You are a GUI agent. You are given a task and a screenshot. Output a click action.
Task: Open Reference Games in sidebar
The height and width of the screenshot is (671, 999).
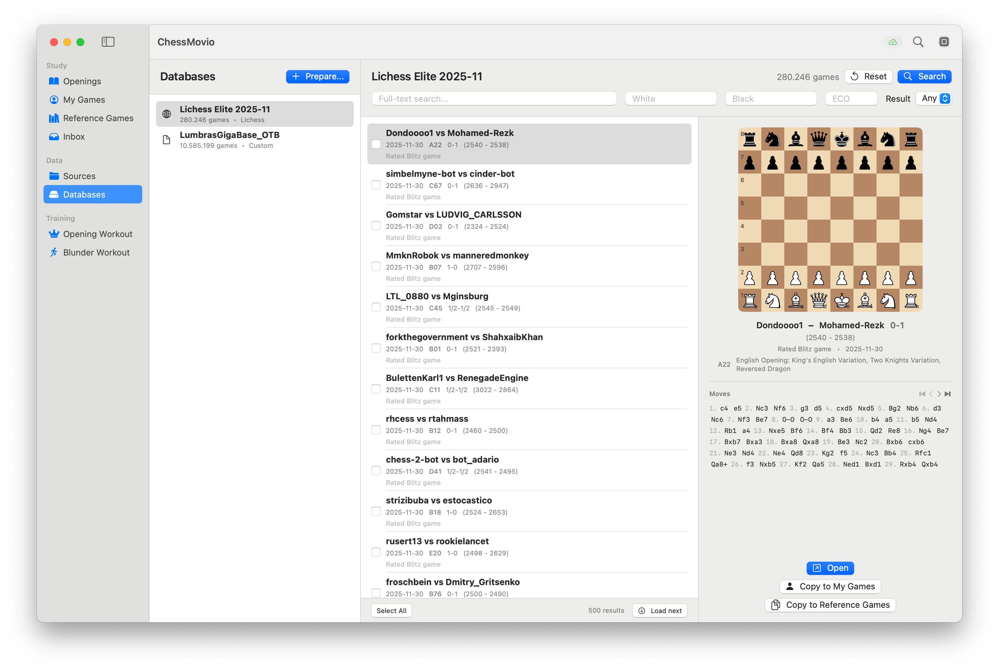[98, 118]
